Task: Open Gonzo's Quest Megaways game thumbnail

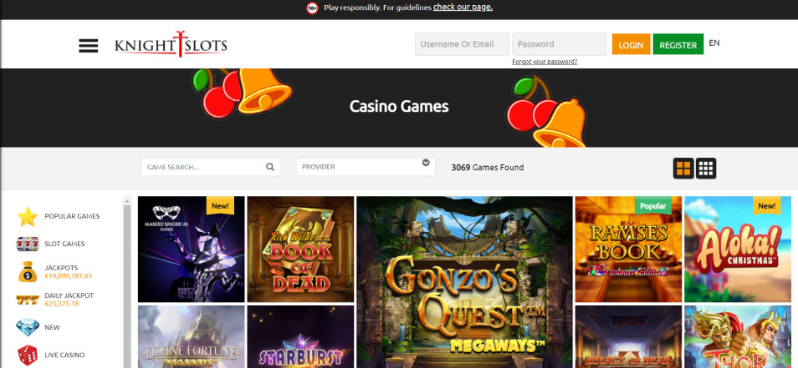Action: point(464,282)
